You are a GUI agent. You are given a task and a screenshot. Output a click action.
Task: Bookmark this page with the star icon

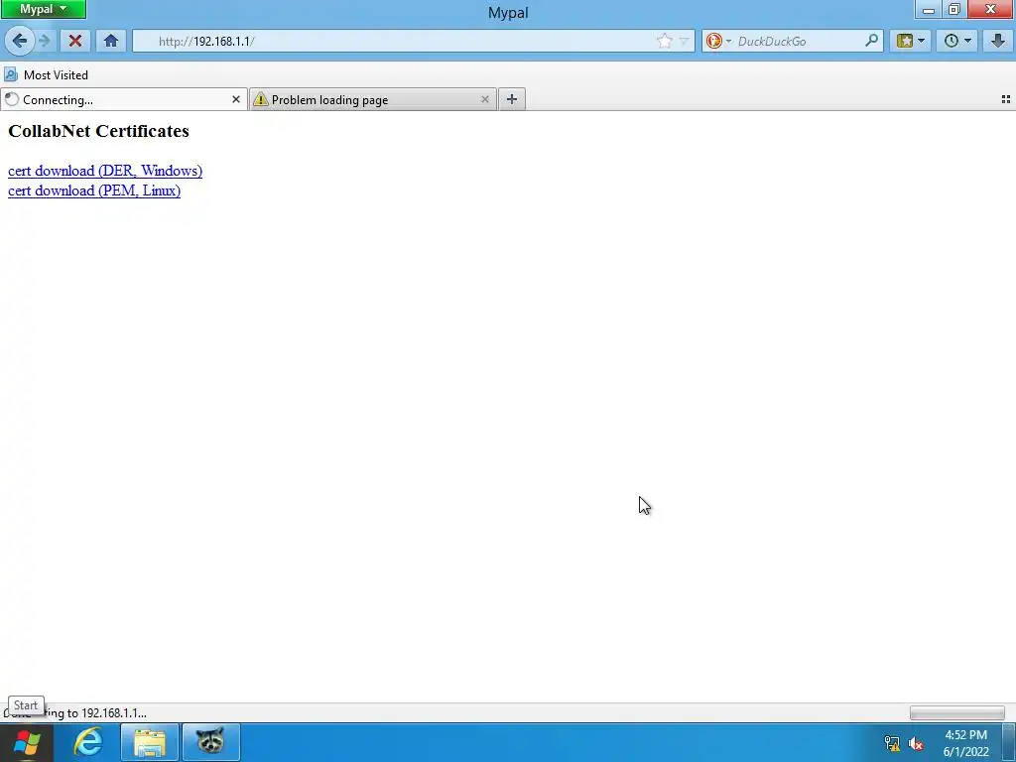tap(664, 42)
